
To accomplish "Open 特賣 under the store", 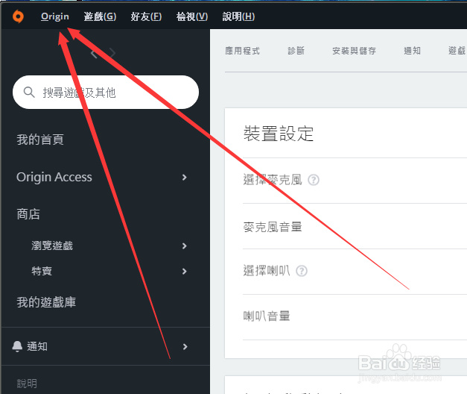I will click(42, 271).
